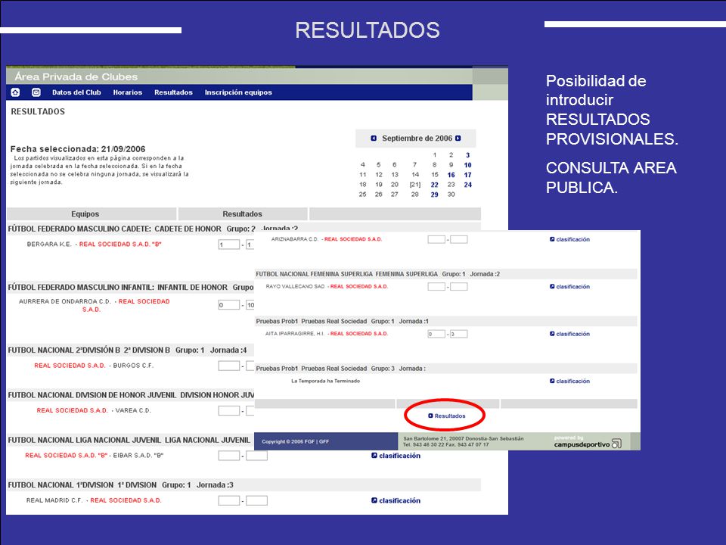This screenshot has height=545, width=726.
Task: Select day 3 in the calendar
Action: pos(467,155)
